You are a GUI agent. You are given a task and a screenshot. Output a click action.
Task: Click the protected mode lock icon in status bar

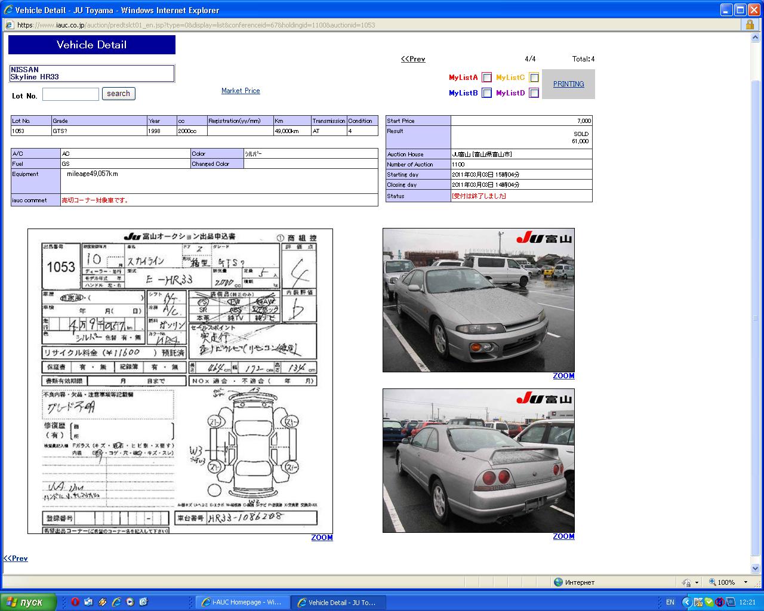[687, 582]
